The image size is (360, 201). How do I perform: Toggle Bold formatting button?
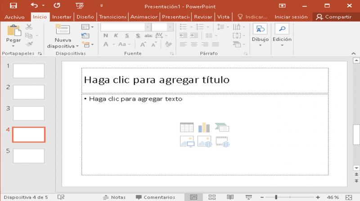tap(106, 36)
